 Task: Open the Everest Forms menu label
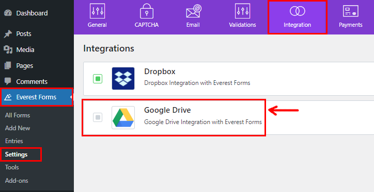tap(36, 97)
